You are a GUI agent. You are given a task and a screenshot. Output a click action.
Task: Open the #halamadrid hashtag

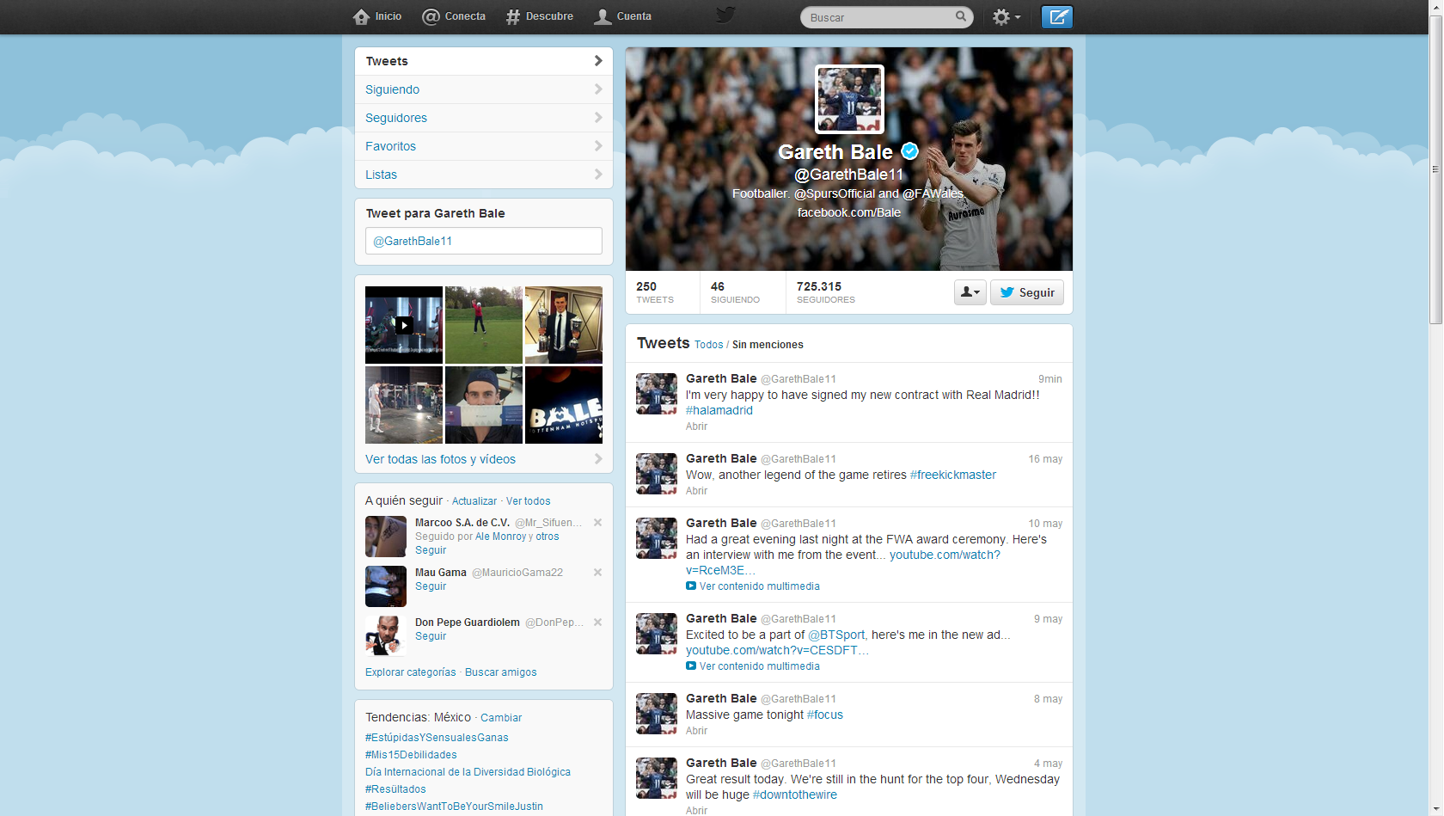coord(719,410)
